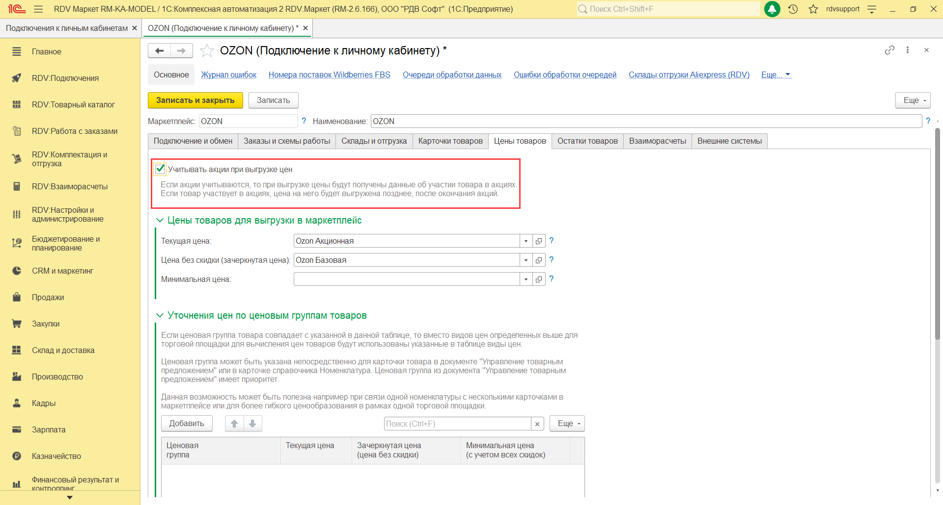Move price group row up arrow
Screen dimensions: 943x505
tap(234, 424)
